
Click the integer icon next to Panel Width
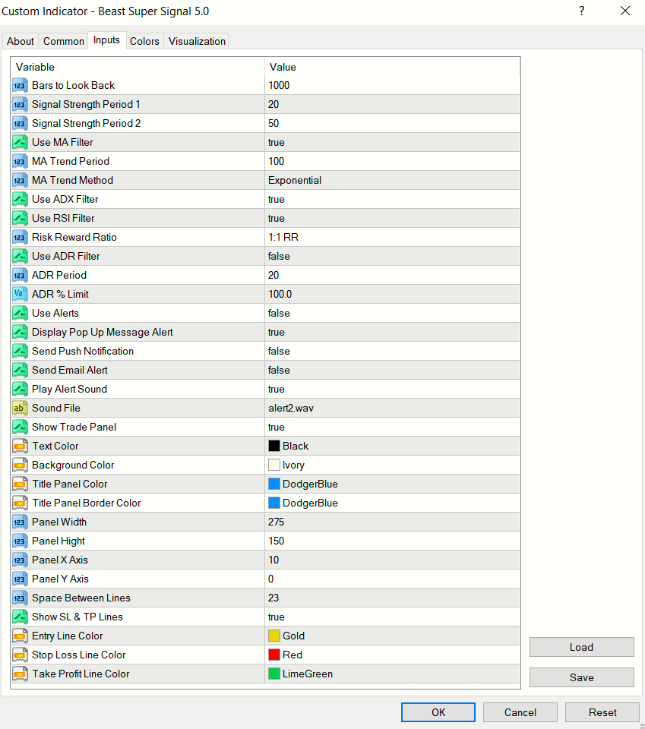pyautogui.click(x=20, y=522)
